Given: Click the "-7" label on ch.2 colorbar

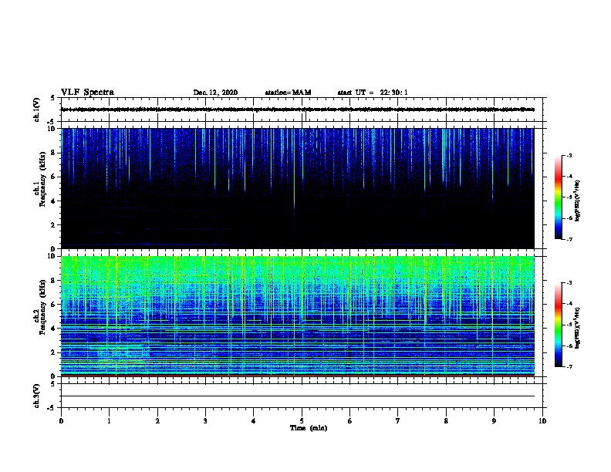Looking at the screenshot, I should tap(569, 366).
